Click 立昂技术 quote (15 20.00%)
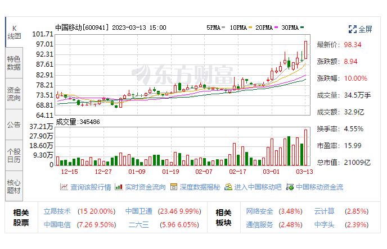Image resolution: width=387 pixels, height=249 pixels. click(97, 211)
